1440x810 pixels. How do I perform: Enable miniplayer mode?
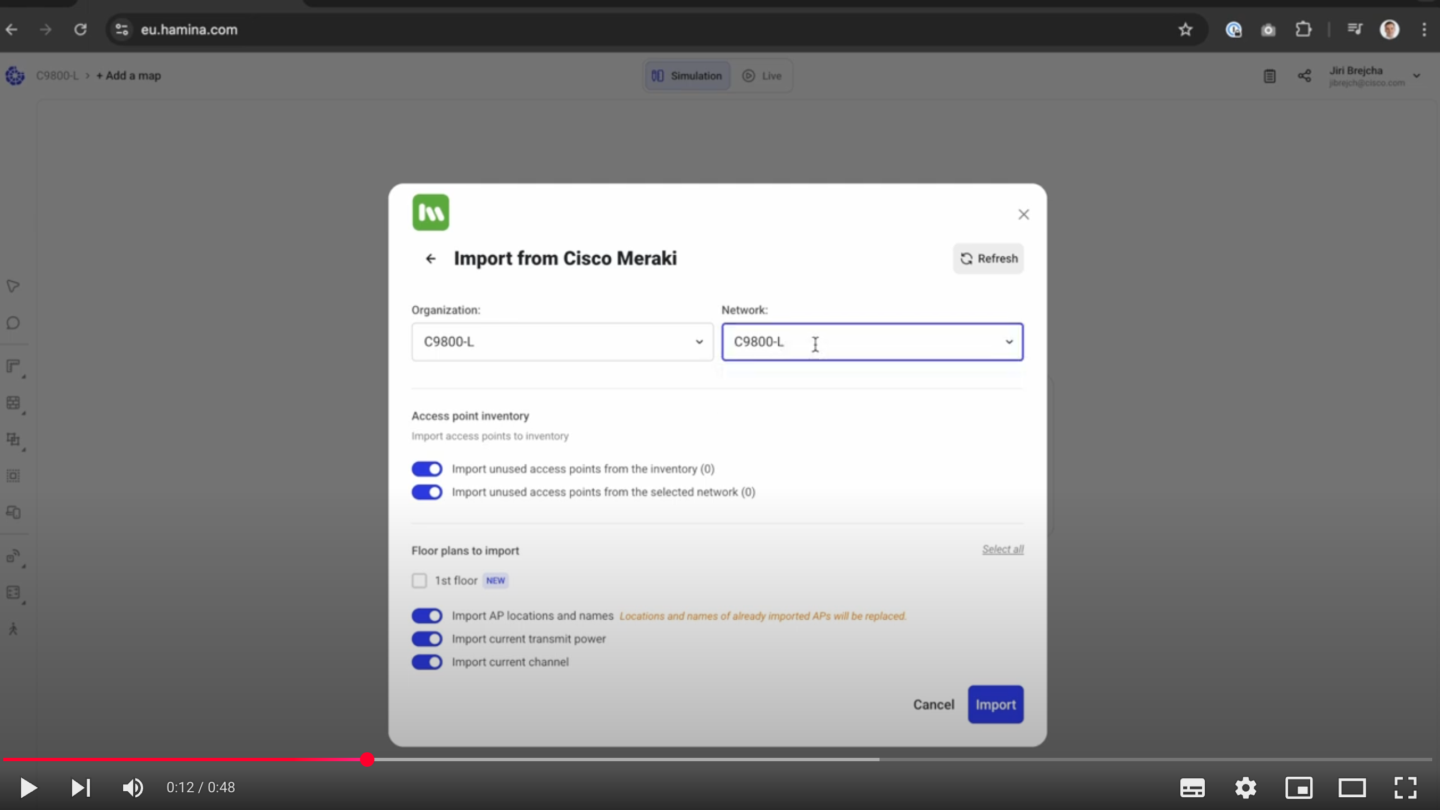point(1299,788)
